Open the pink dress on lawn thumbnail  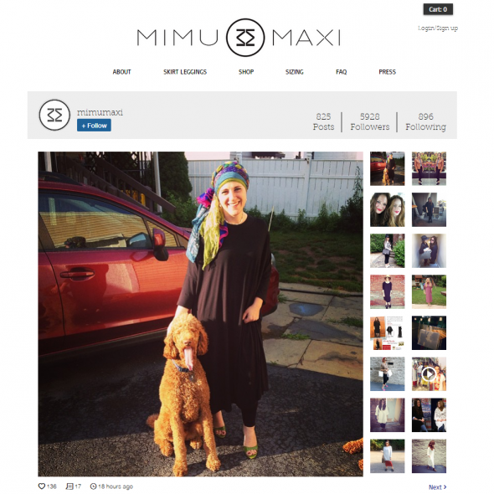pos(429,291)
